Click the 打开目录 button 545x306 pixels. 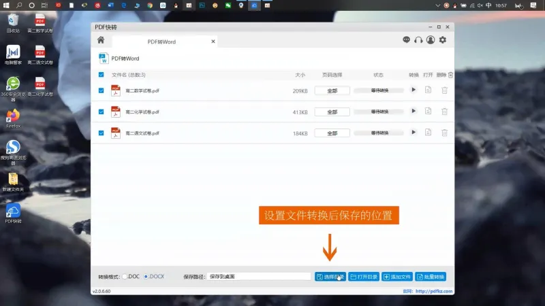click(364, 277)
